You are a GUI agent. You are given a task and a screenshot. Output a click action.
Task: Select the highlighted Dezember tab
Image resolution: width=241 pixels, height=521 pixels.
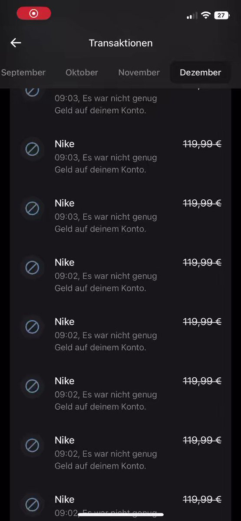pos(200,73)
